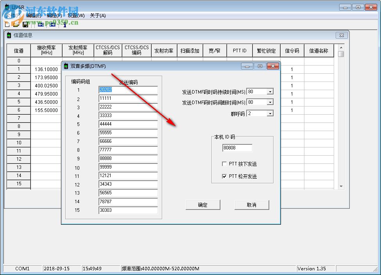Screen dimensions: 381x275
Task: Uncheck the PTT 松开发送 checkbox
Action: (x=224, y=176)
